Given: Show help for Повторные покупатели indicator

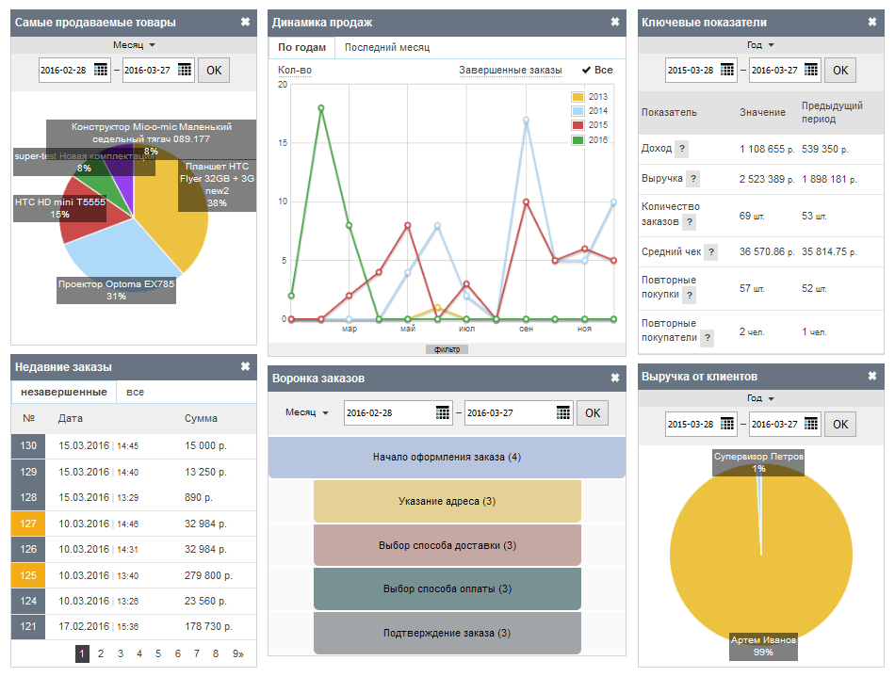Looking at the screenshot, I should point(708,338).
